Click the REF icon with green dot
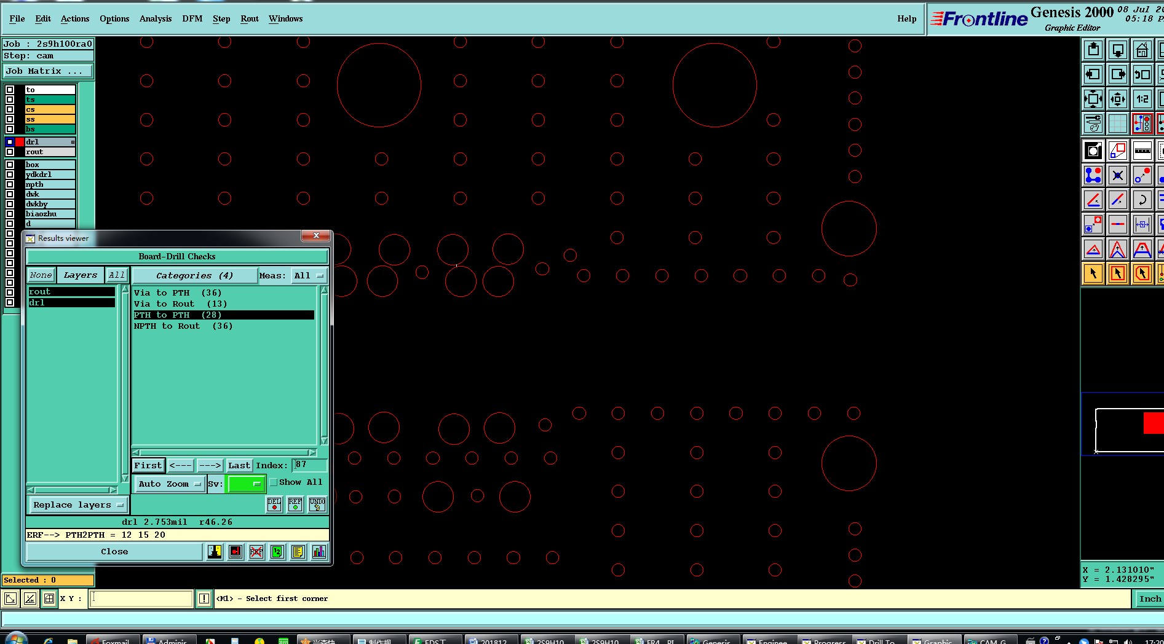 295,505
